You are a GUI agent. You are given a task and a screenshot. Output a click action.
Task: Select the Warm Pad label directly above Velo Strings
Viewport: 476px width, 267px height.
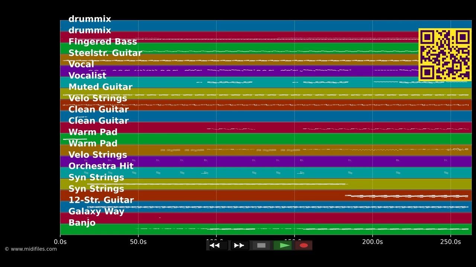pos(93,144)
